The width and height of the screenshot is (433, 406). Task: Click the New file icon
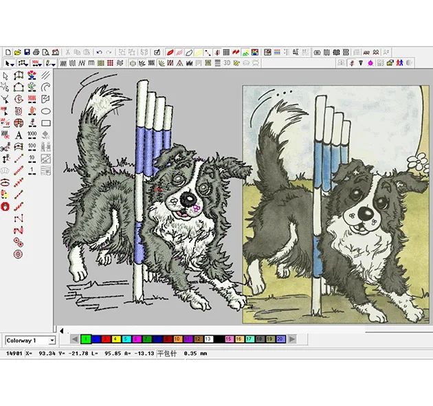click(x=8, y=52)
